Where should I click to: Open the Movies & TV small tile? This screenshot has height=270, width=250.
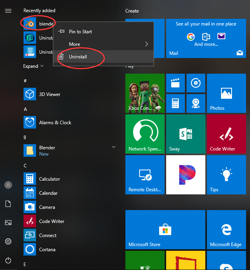coord(176,83)
